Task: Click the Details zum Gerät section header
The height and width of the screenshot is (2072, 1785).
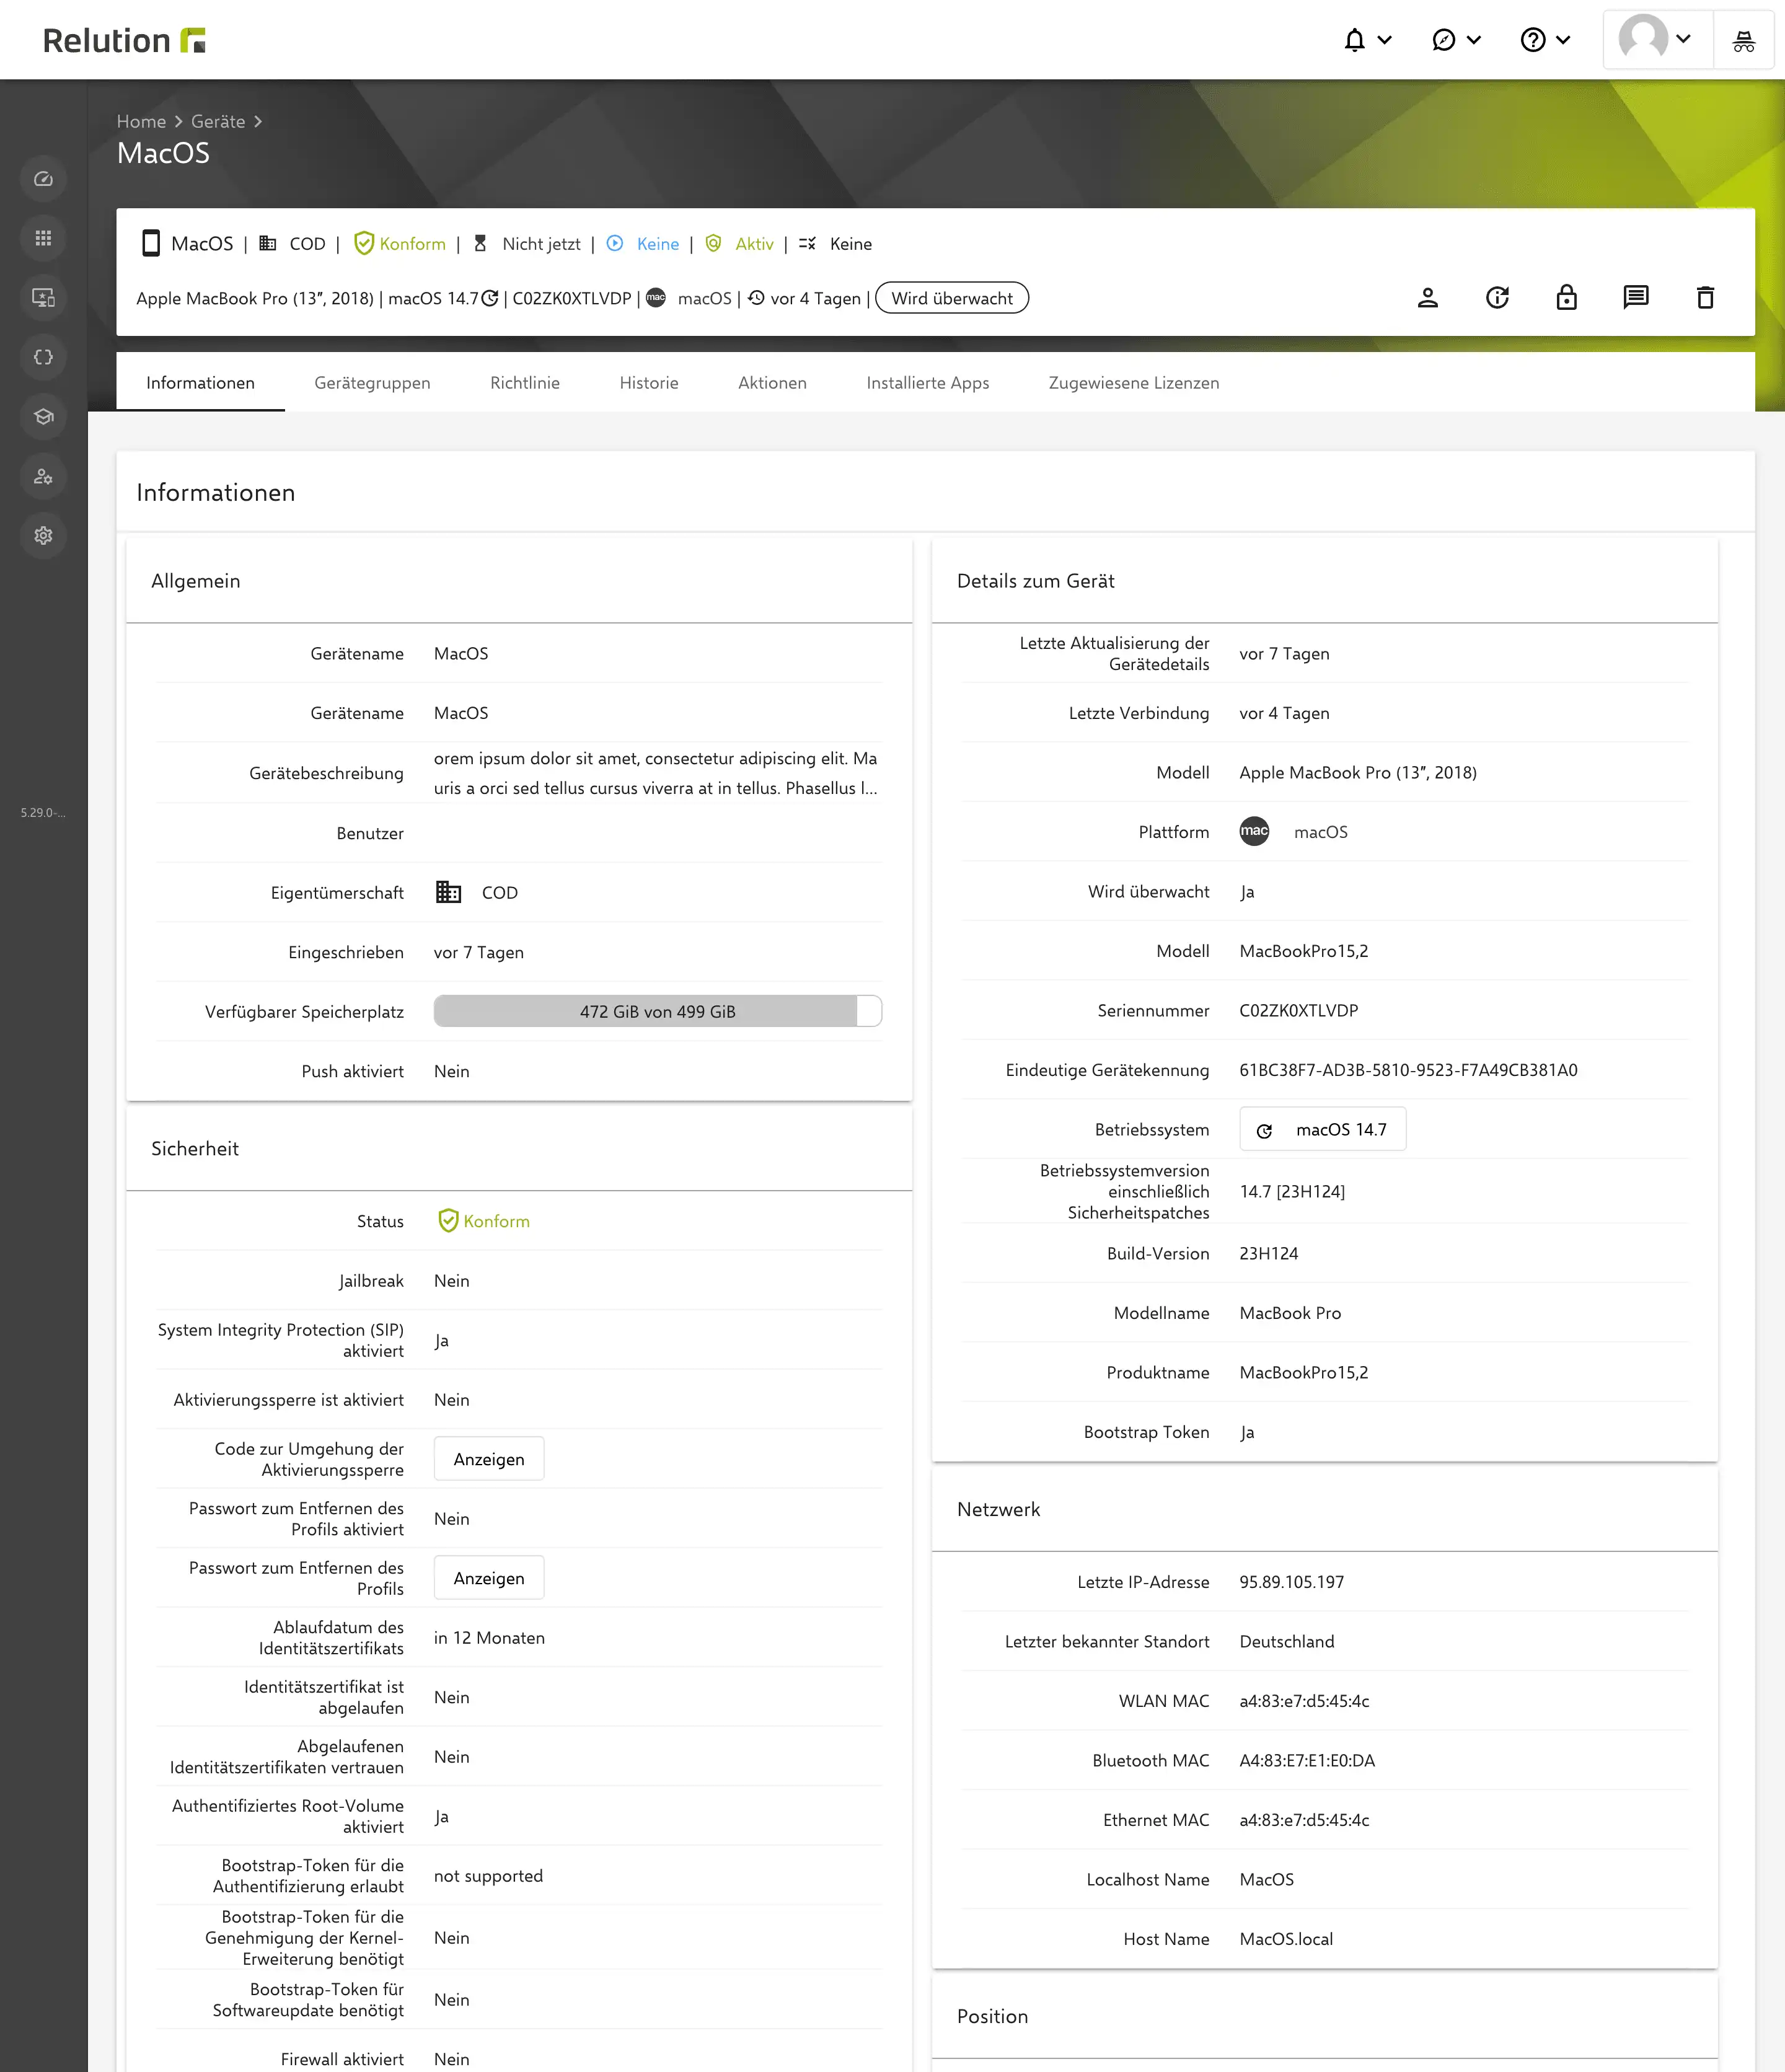Action: click(x=1035, y=581)
